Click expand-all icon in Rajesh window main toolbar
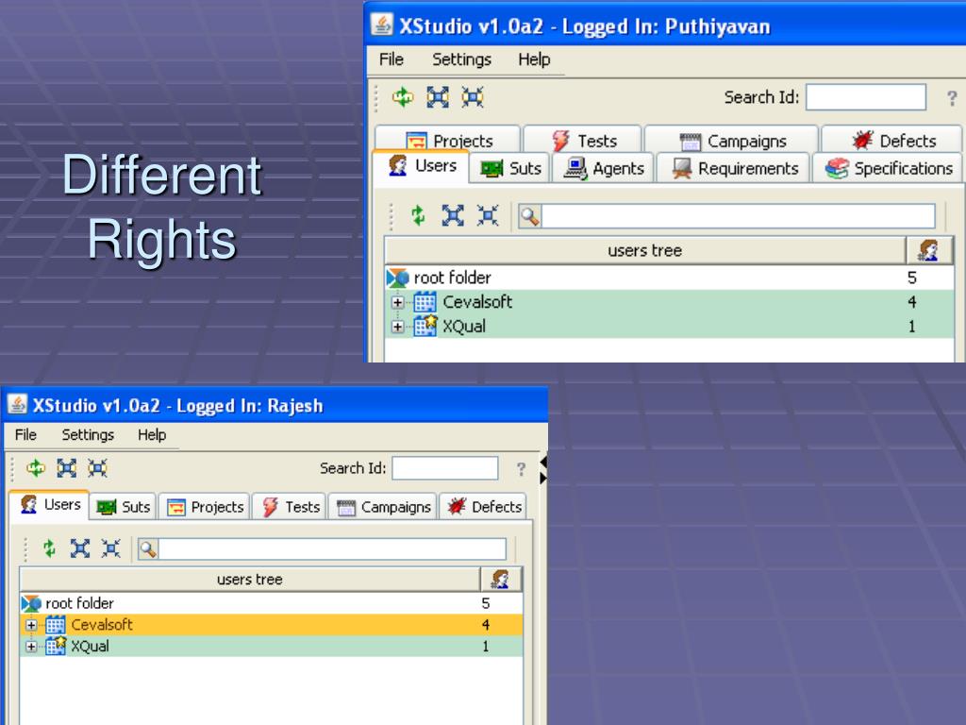Image resolution: width=966 pixels, height=725 pixels. [67, 468]
